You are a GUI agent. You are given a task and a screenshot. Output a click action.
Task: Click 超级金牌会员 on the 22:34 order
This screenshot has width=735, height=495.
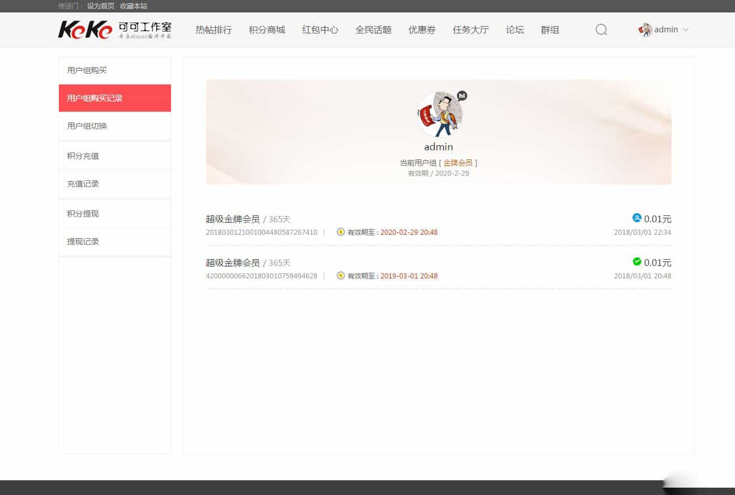pos(233,219)
